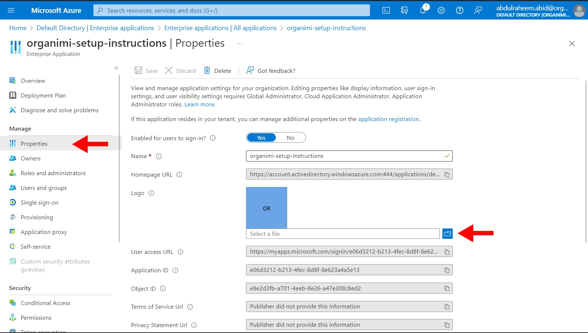Set sign-in enabled to No

click(x=291, y=138)
